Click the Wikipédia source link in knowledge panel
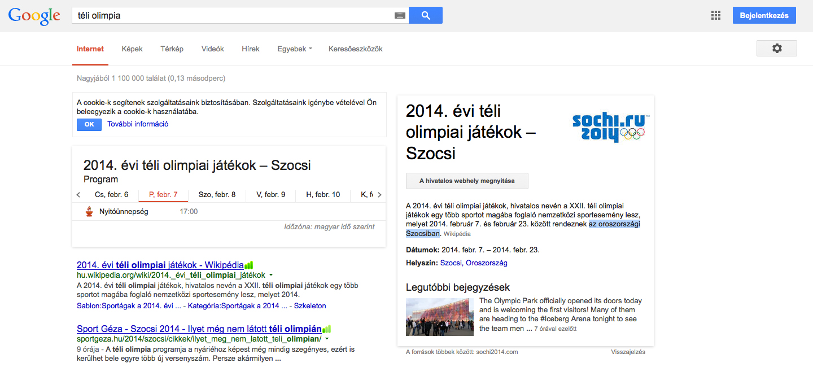This screenshot has height=367, width=813. pyautogui.click(x=457, y=234)
